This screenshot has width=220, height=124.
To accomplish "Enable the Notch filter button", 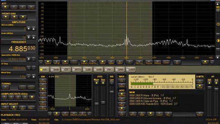I will (x=65, y=114).
